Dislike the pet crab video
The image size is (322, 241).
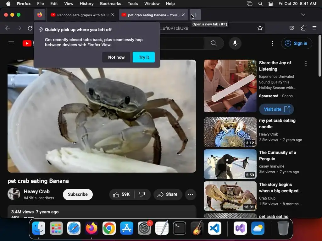tap(142, 194)
